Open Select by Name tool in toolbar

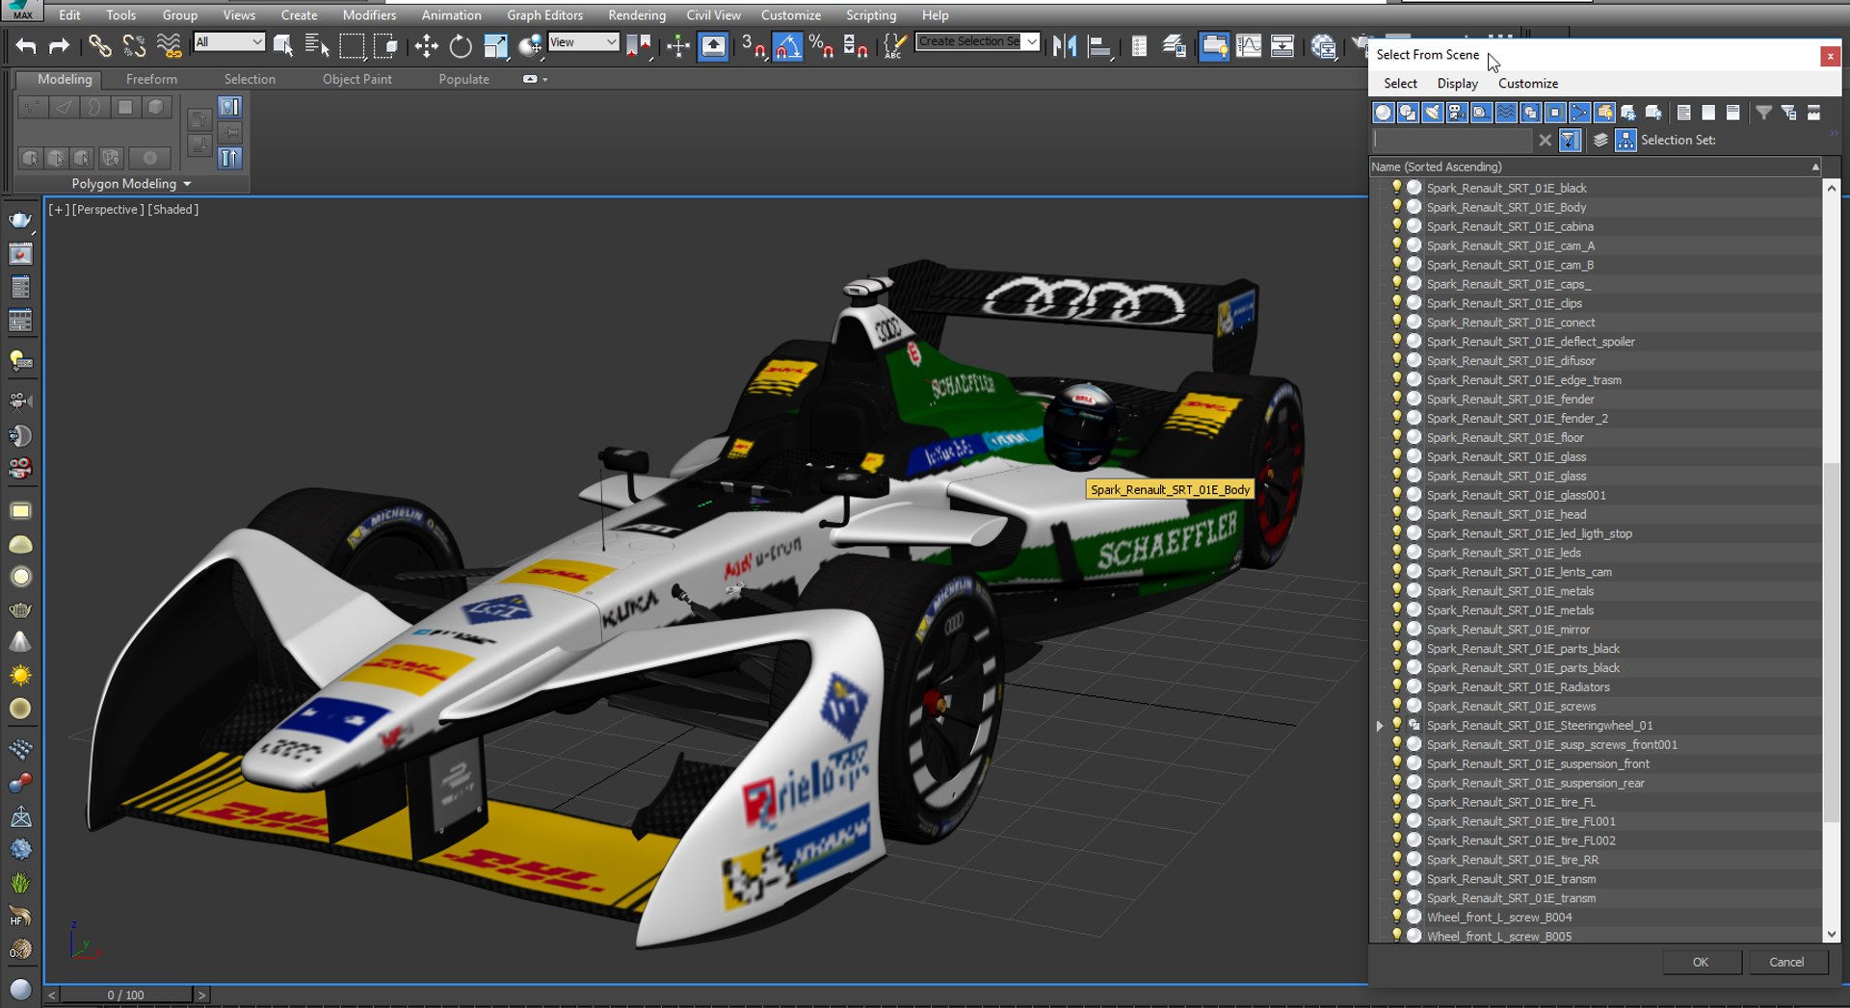[316, 45]
